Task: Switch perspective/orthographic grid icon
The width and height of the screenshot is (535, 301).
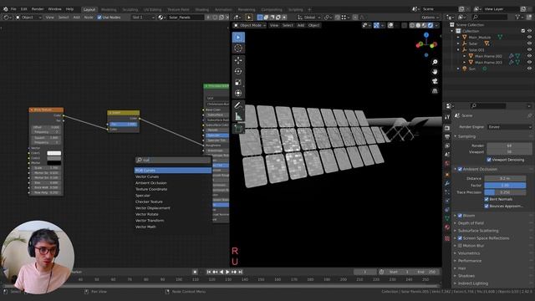Action: click(435, 91)
